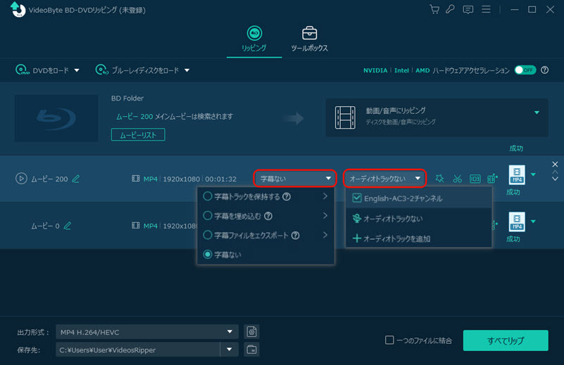Rename ムービー 200 with pencil icon

[x=76, y=179]
